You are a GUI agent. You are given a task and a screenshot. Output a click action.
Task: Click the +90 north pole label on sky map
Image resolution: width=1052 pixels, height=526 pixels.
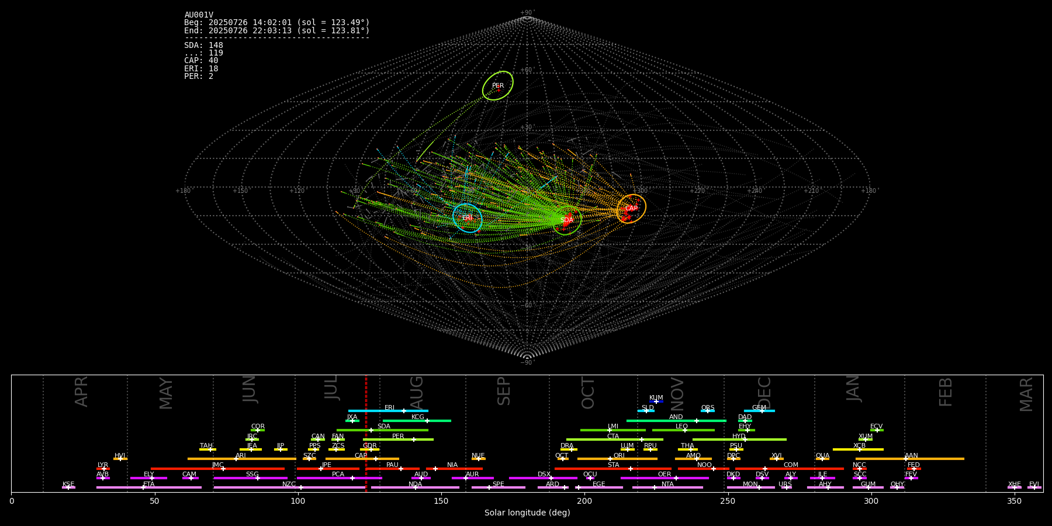527,13
